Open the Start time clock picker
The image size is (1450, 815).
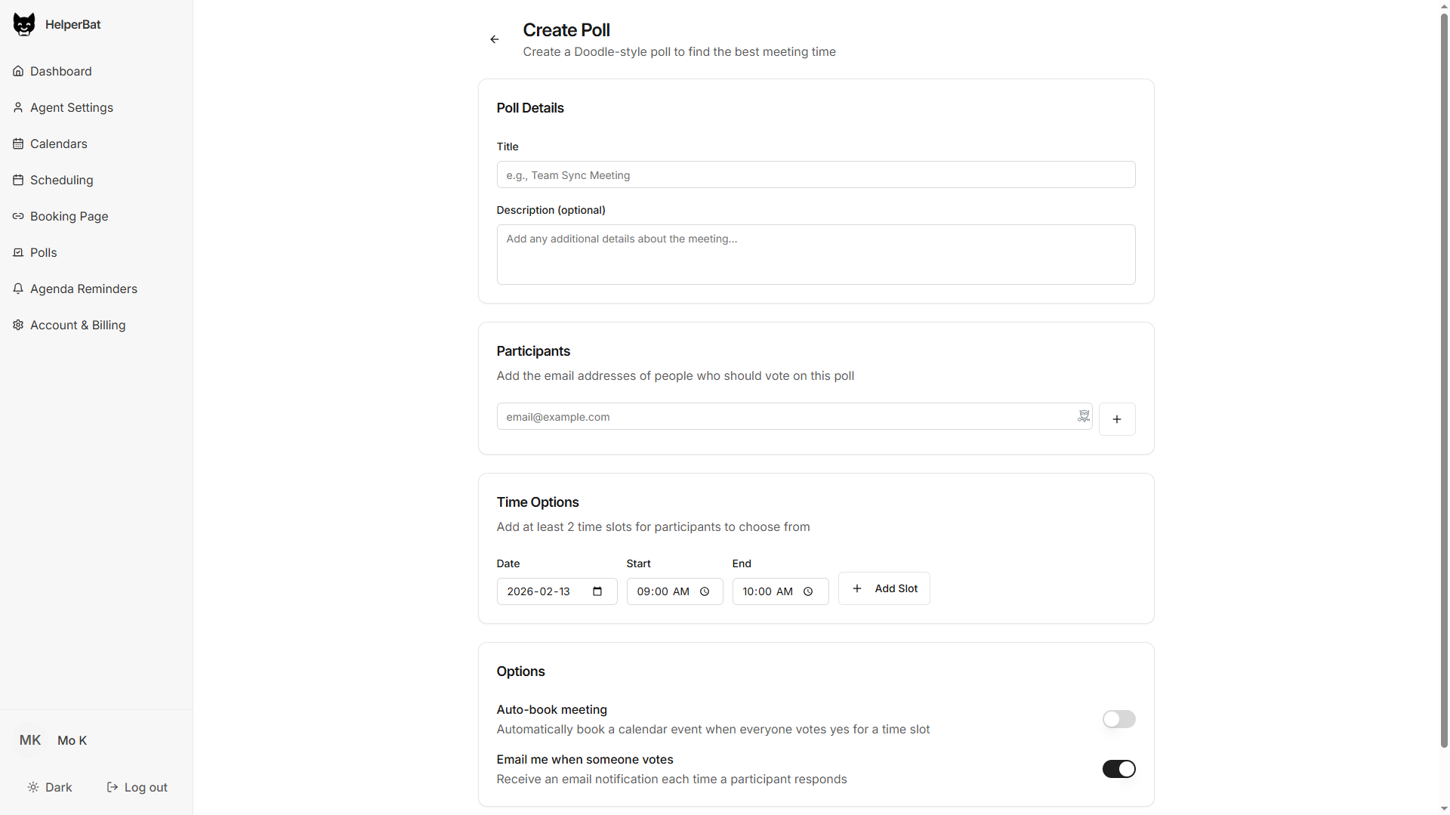click(x=705, y=591)
